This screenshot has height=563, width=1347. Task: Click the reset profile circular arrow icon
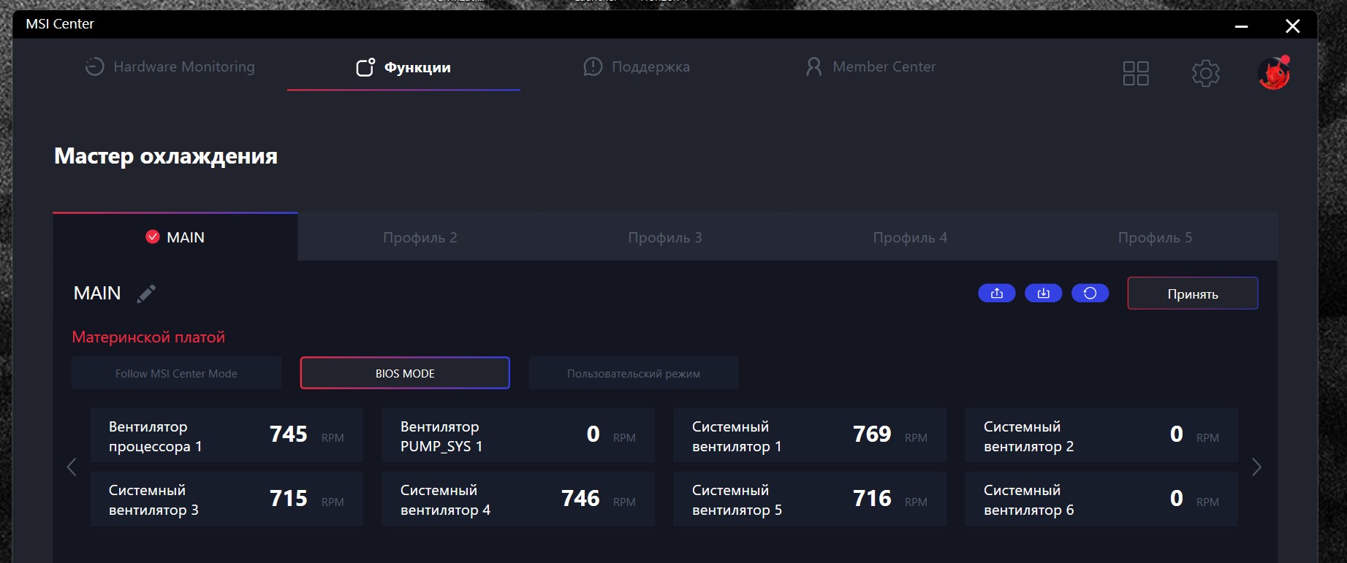click(x=1090, y=293)
